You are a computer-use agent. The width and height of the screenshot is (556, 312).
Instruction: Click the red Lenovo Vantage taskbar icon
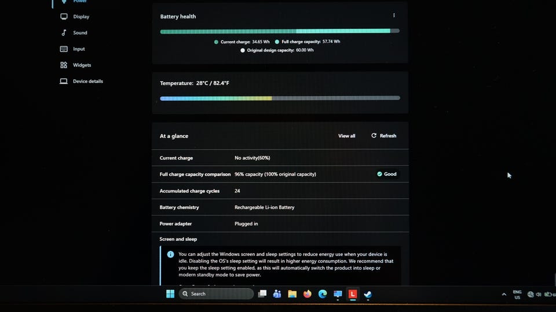tap(353, 294)
